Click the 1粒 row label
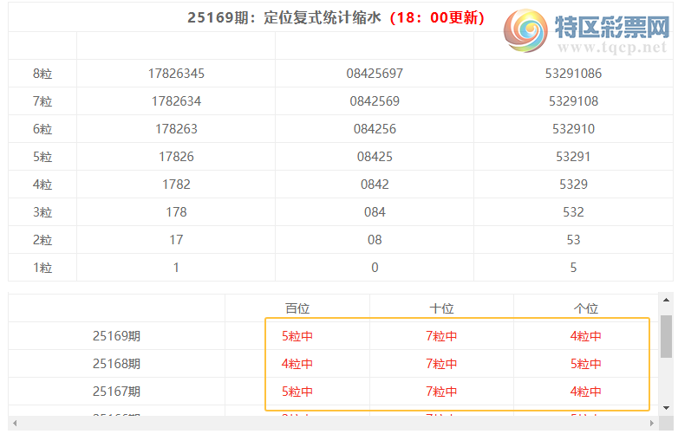The height and width of the screenshot is (434, 678). (42, 268)
